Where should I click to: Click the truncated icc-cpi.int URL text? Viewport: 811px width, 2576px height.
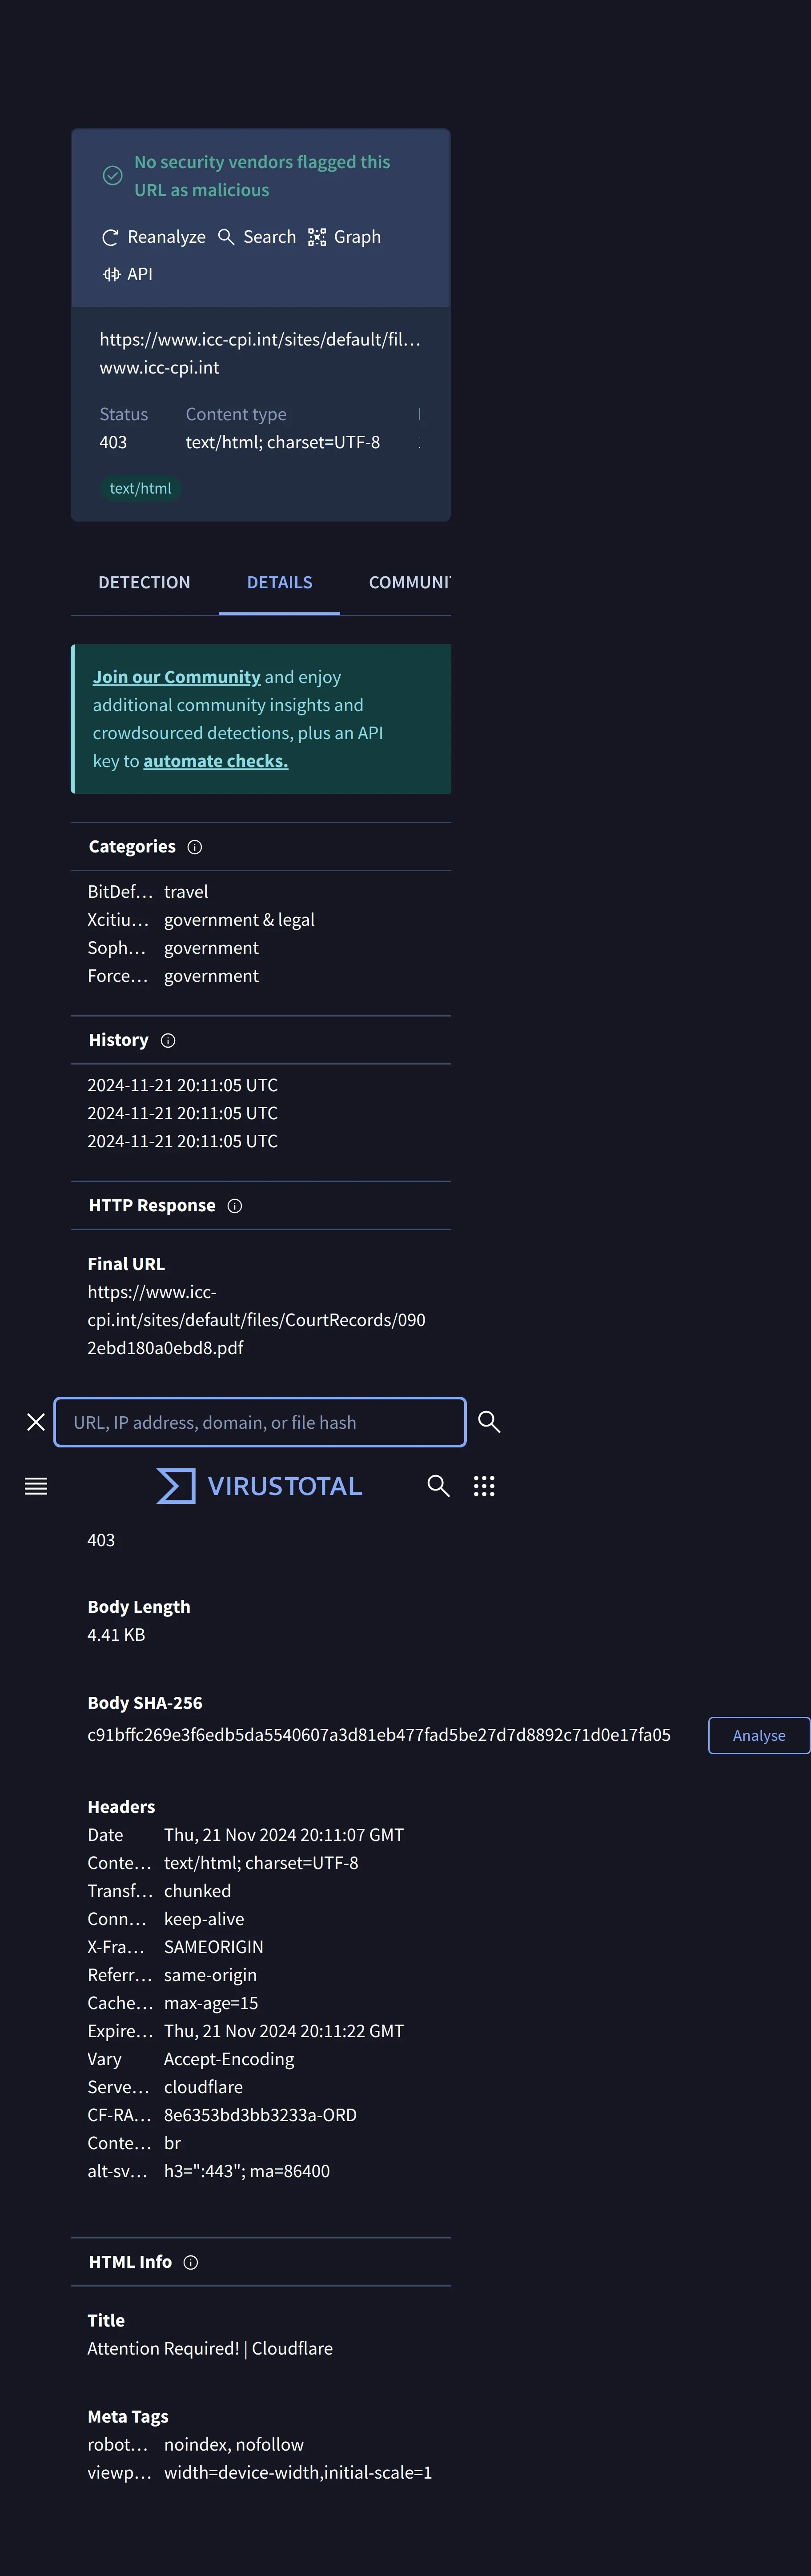click(260, 340)
